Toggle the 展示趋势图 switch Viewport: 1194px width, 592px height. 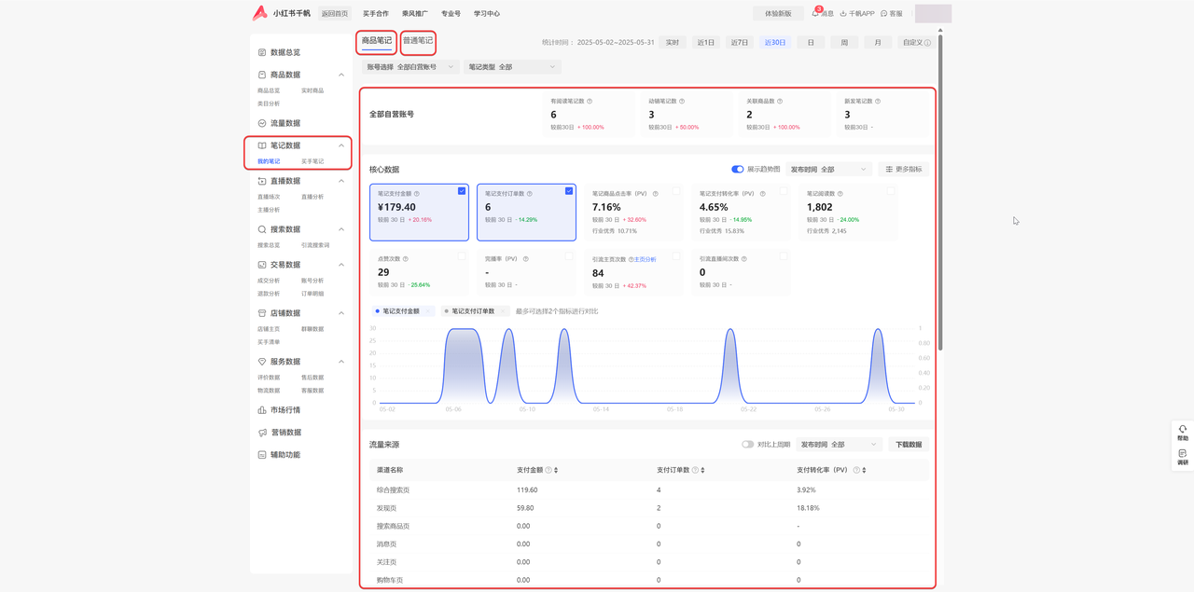[x=737, y=170]
